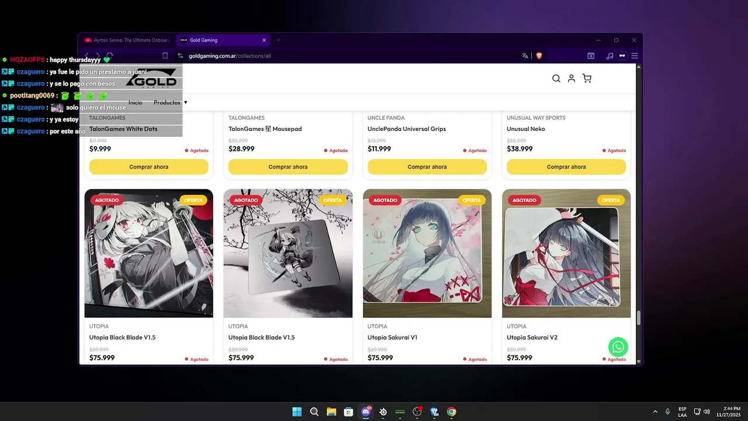This screenshot has width=748, height=421.
Task: Open File Explorer from taskbar
Action: (x=331, y=412)
